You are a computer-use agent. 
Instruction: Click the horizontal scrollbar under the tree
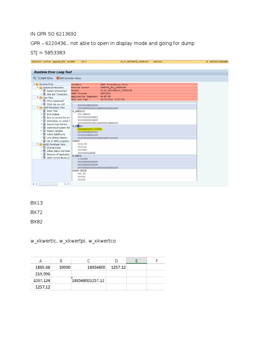48,184
